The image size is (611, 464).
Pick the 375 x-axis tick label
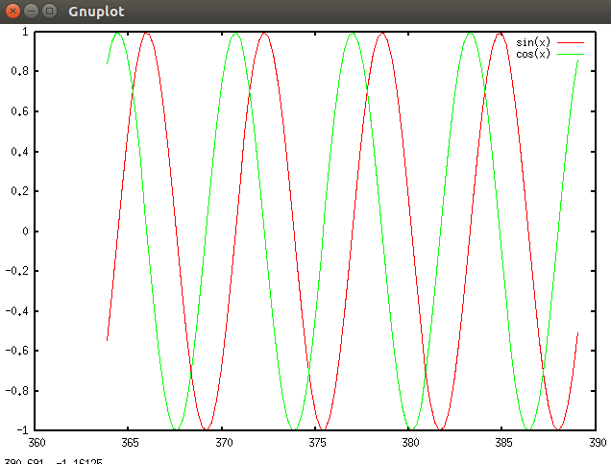[317, 443]
